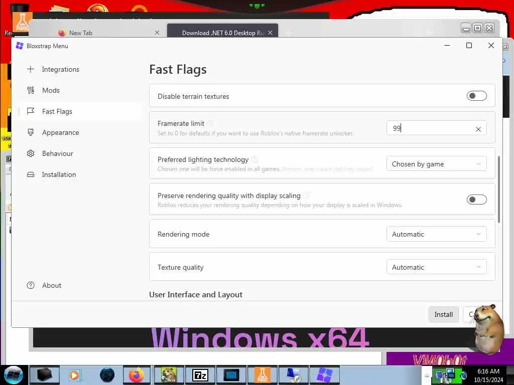Click the remote desktop computer taskbar icon
514x385 pixels.
pyautogui.click(x=294, y=375)
